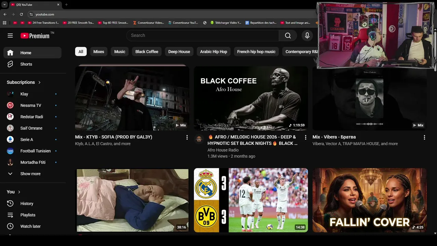Select the All filter chip
Viewport: 437px width, 246px height.
(x=81, y=52)
